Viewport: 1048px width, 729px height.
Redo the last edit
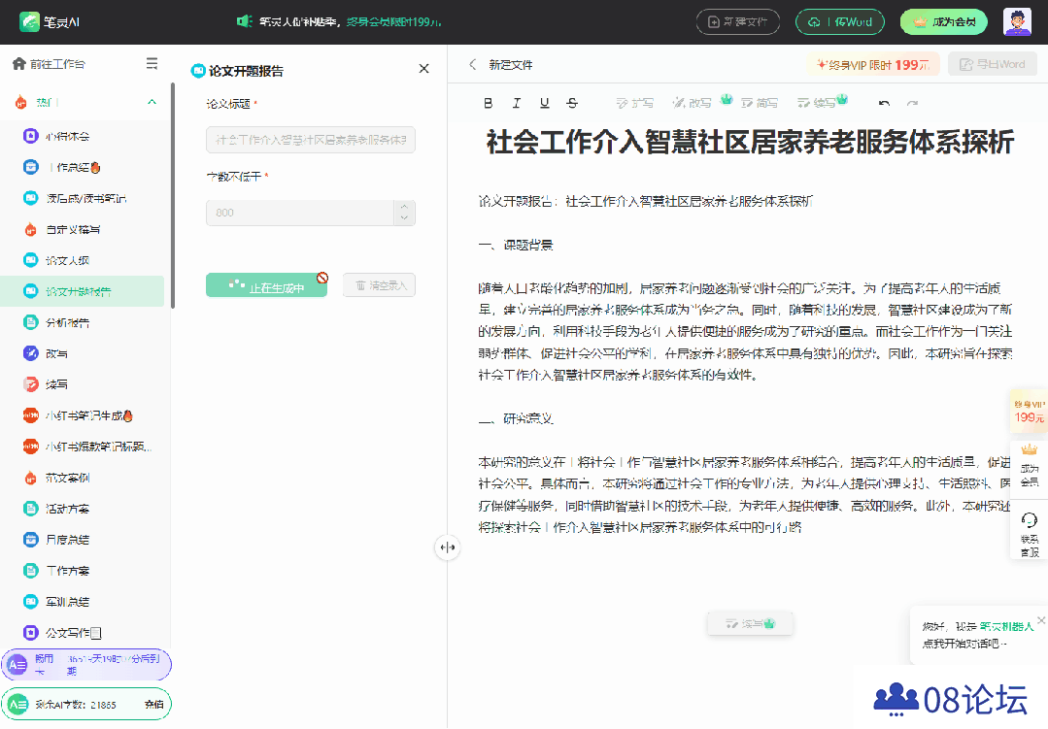click(x=912, y=103)
